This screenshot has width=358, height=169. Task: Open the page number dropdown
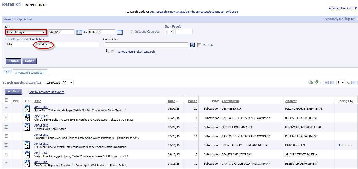point(340,83)
